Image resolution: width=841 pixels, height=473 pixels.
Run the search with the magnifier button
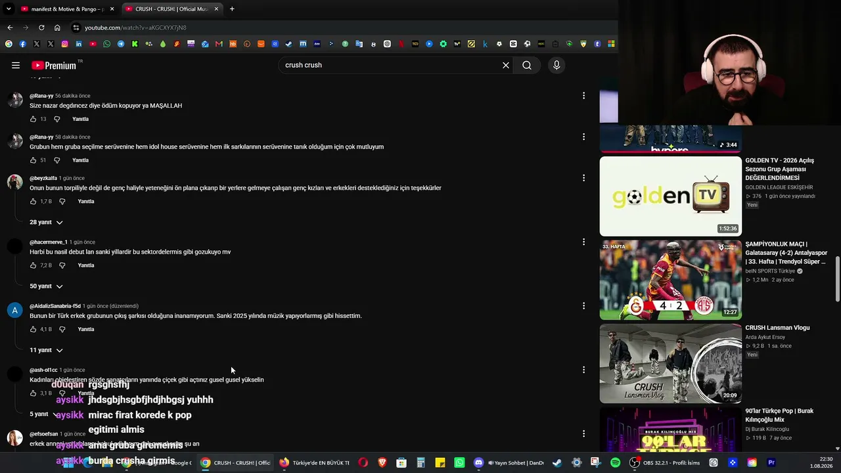(x=527, y=65)
